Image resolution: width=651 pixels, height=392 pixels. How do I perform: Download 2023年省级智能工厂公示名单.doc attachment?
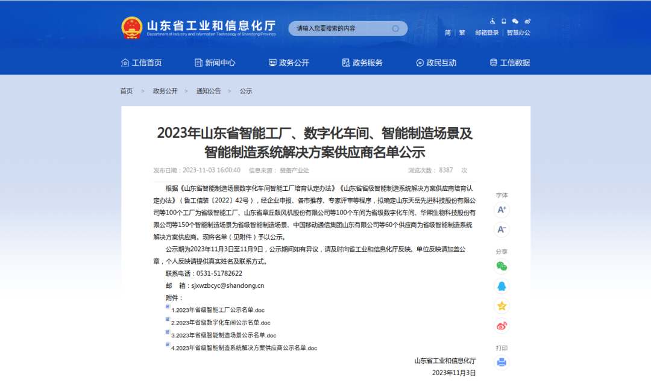(x=218, y=310)
